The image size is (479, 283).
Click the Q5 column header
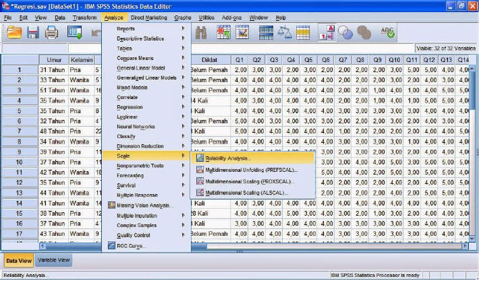[x=308, y=60]
